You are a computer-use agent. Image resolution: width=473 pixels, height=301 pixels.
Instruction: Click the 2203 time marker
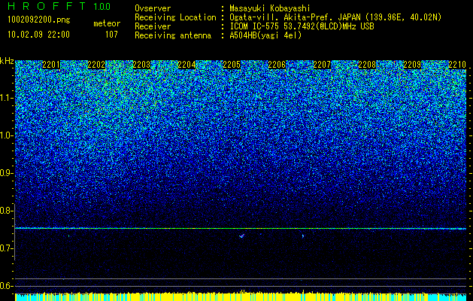pyautogui.click(x=141, y=65)
